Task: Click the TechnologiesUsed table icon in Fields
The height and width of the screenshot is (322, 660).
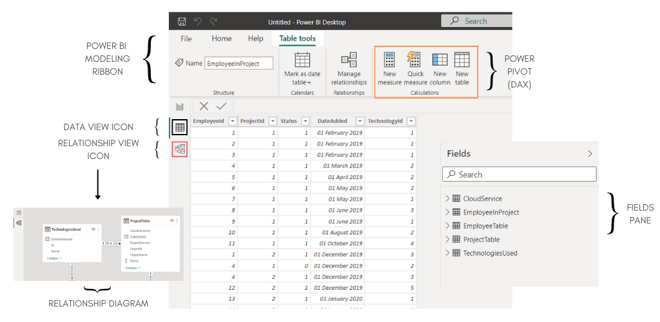Action: click(x=456, y=253)
